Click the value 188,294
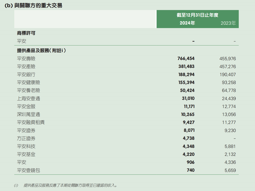Image resolution: width=255 pixels, height=191 pixels. (x=186, y=75)
